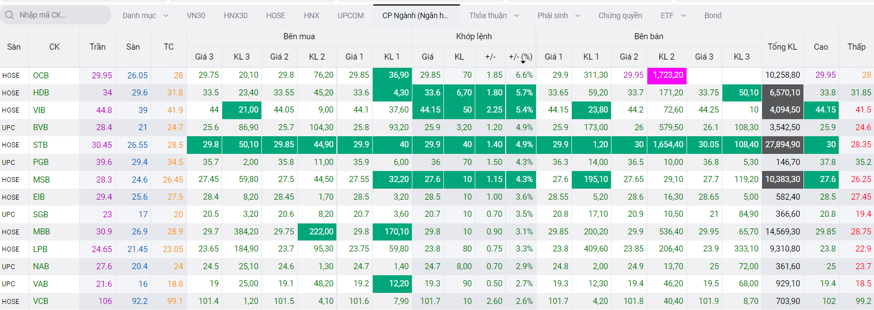Viewport: 874px width, 310px height.
Task: Sort by the Tổng KL column header
Action: tap(782, 47)
